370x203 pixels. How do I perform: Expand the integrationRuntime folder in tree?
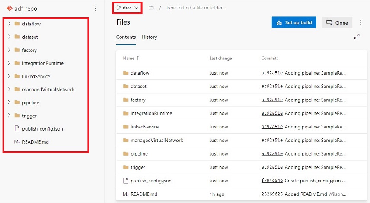(x=9, y=63)
